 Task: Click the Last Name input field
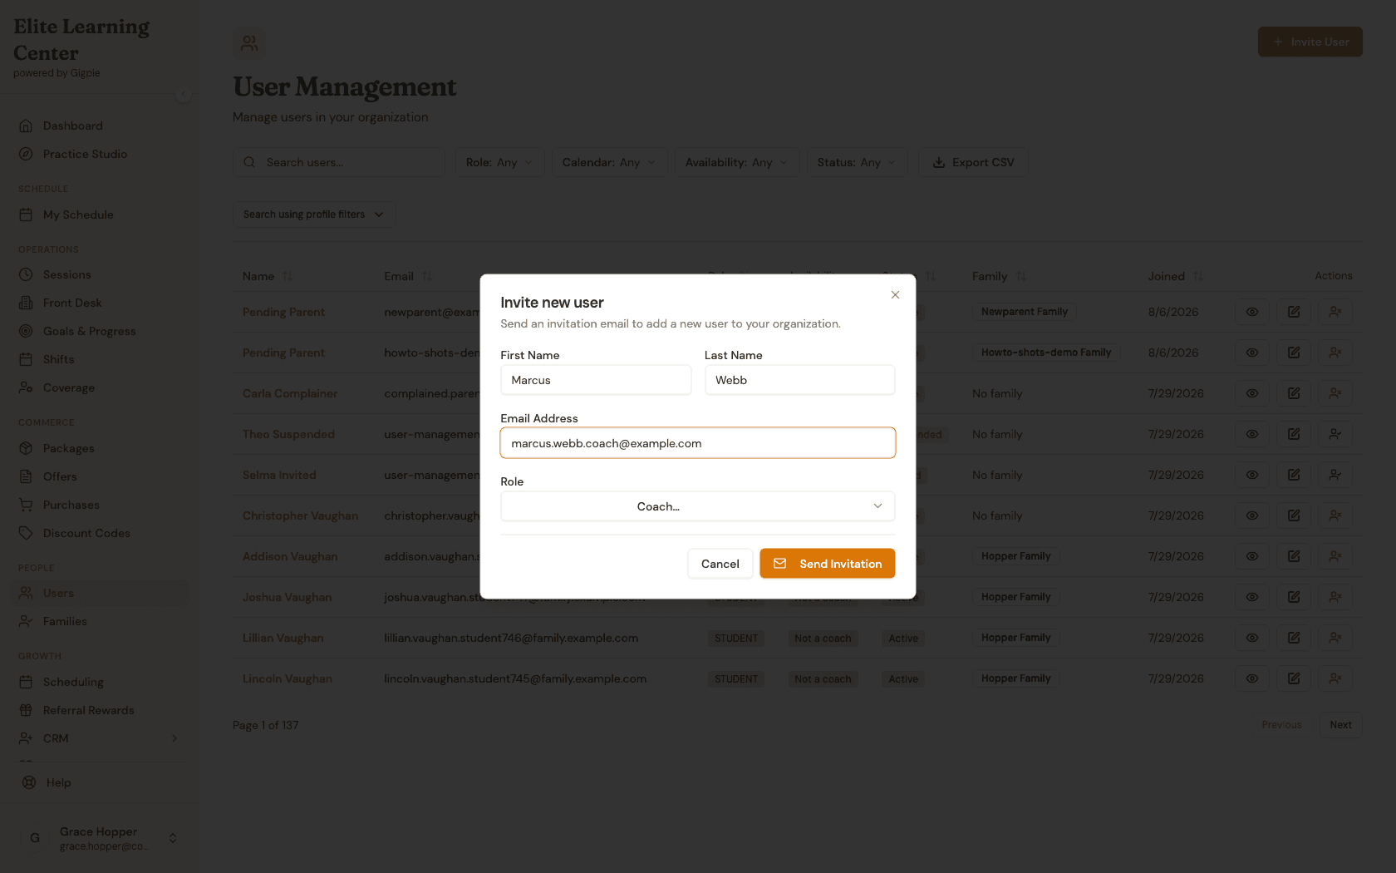[x=799, y=380]
